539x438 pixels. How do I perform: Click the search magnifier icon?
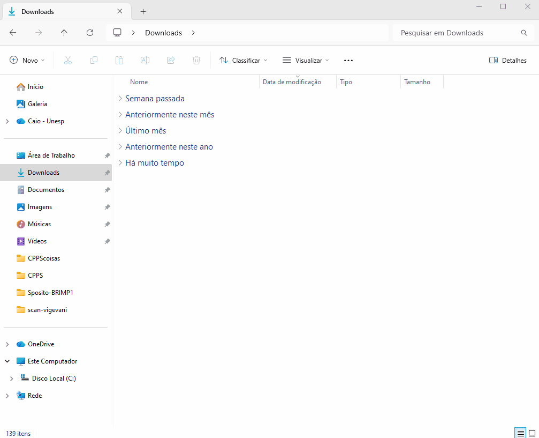click(524, 33)
